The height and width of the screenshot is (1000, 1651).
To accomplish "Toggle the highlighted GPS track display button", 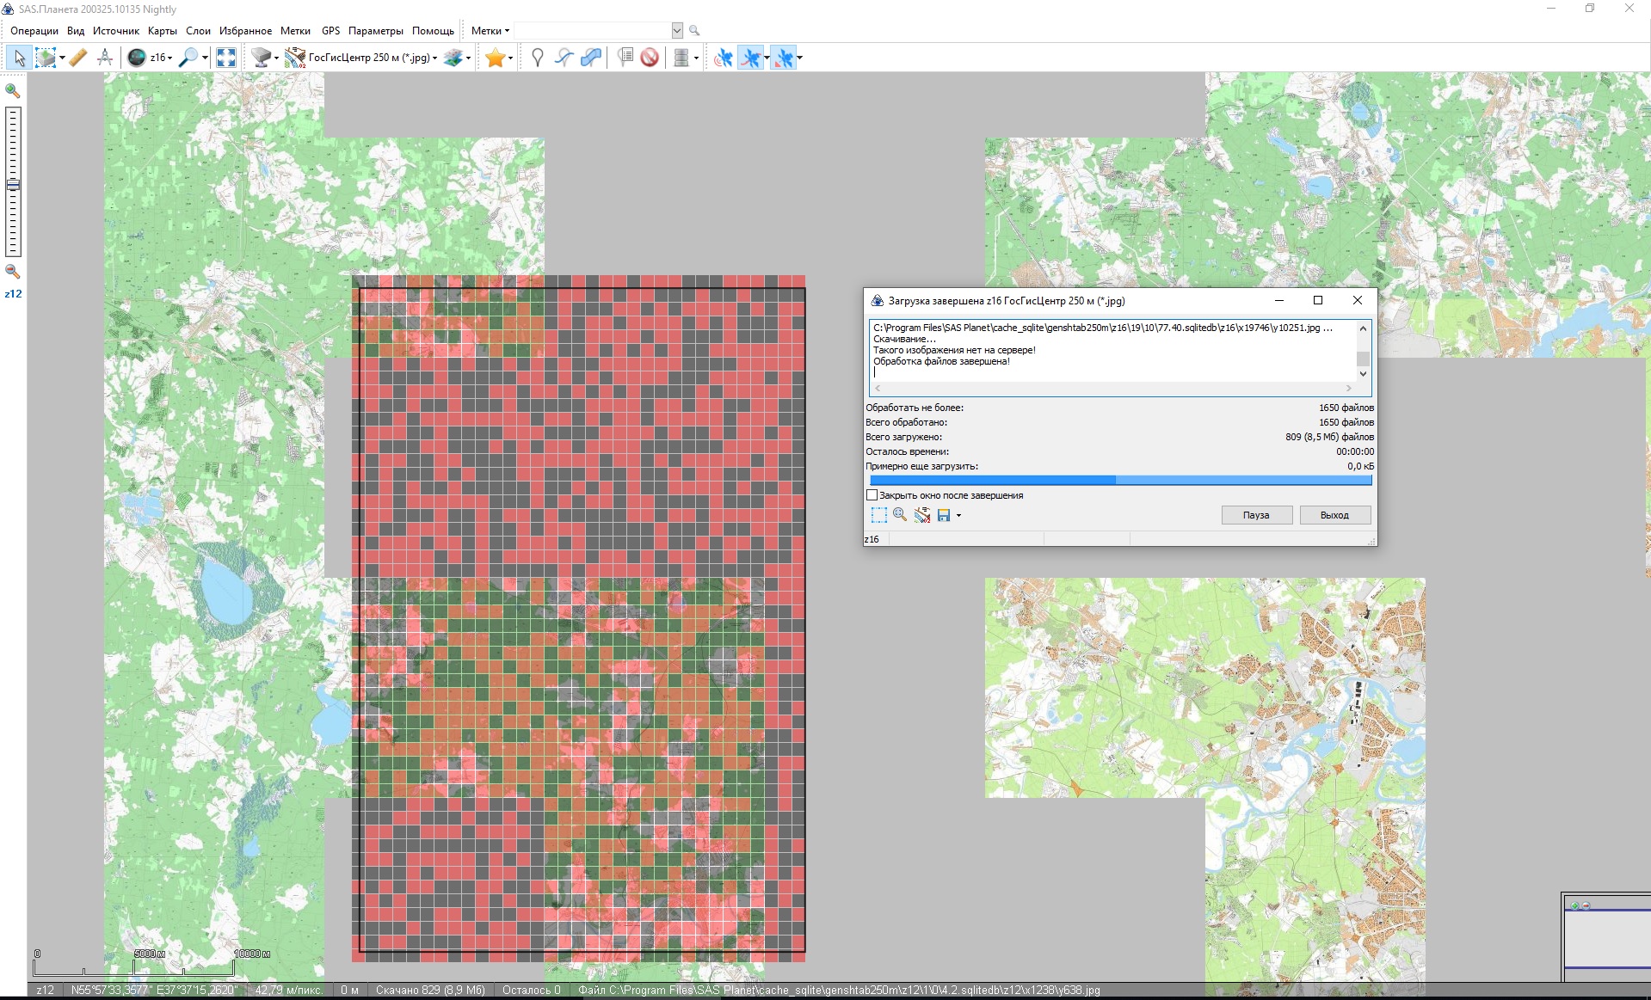I will click(x=751, y=58).
